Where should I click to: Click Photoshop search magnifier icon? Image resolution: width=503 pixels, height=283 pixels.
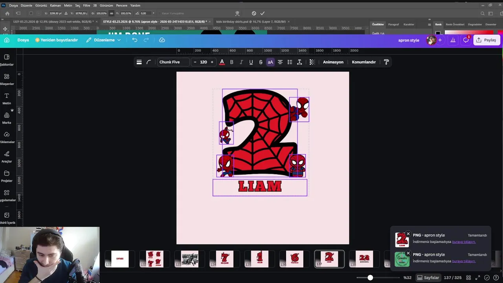[x=483, y=13]
